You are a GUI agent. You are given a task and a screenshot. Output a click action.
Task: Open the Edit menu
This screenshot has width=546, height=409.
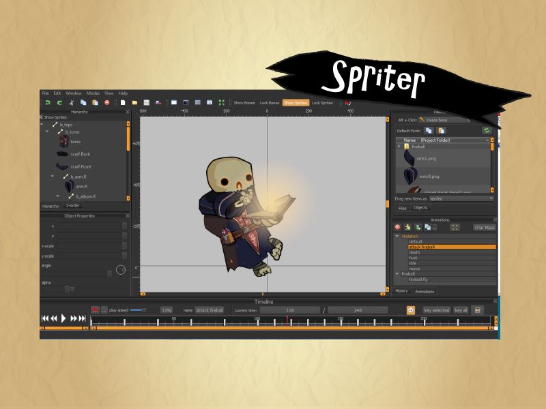pos(57,93)
